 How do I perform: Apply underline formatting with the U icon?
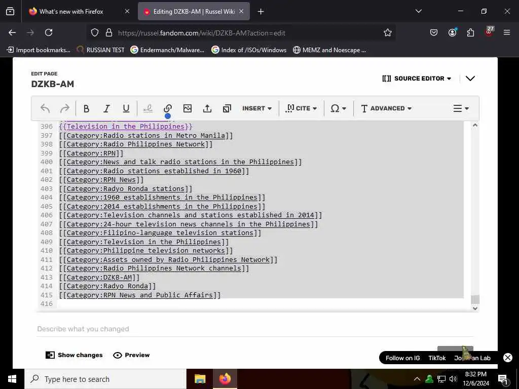(x=126, y=108)
